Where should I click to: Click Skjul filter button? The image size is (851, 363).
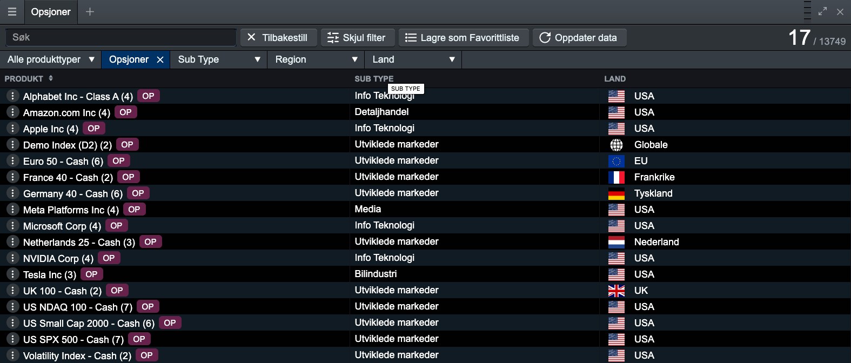coord(358,38)
